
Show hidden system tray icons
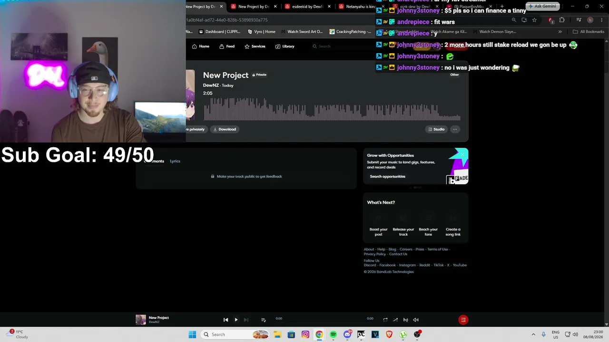533,334
